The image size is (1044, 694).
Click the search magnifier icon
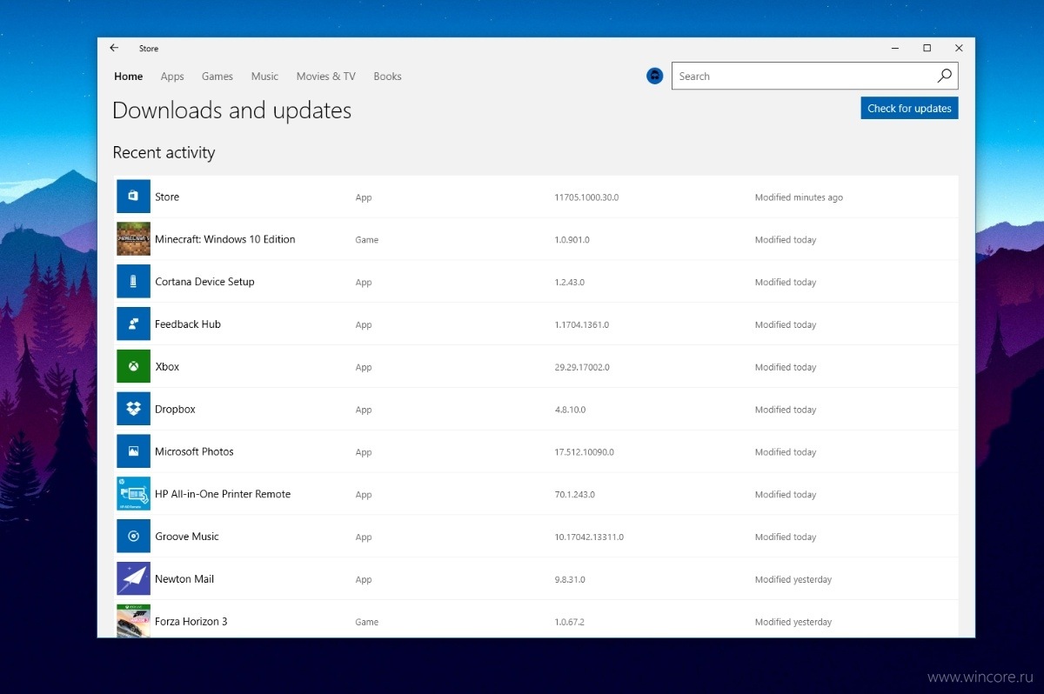click(944, 76)
